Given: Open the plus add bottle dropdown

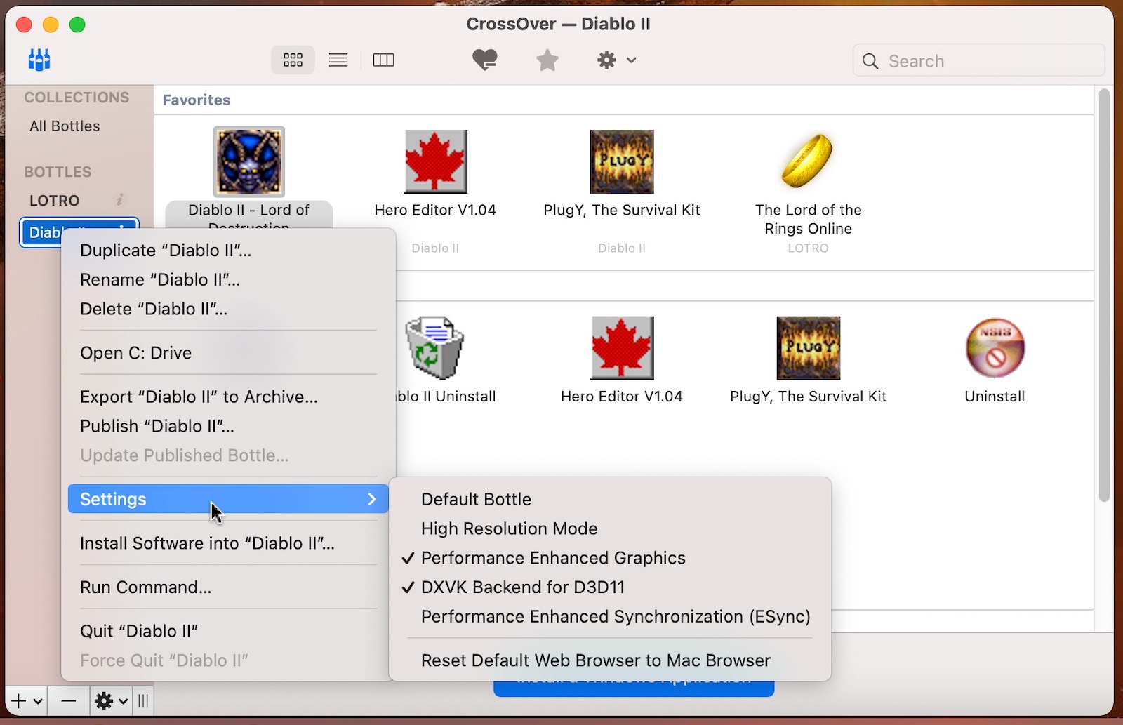Looking at the screenshot, I should tap(27, 701).
